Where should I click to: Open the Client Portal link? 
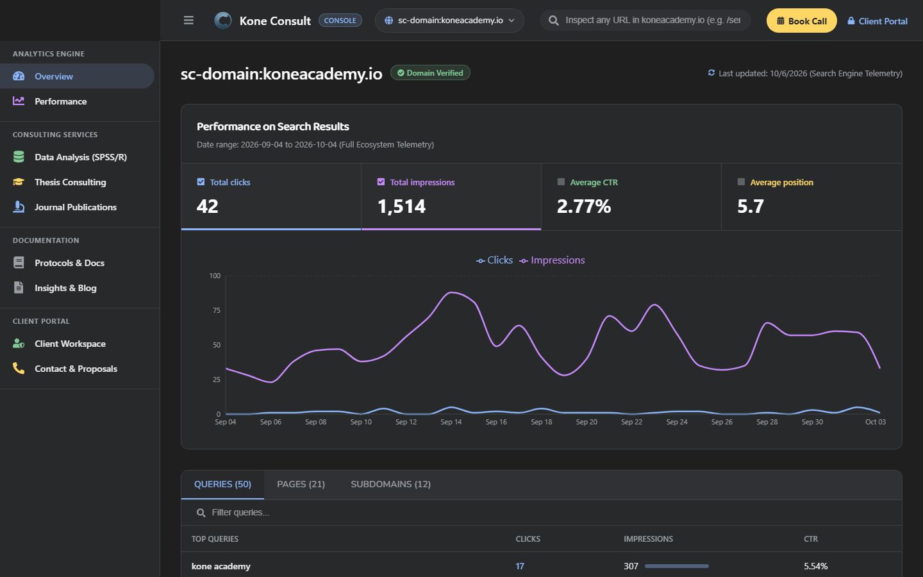click(x=877, y=21)
